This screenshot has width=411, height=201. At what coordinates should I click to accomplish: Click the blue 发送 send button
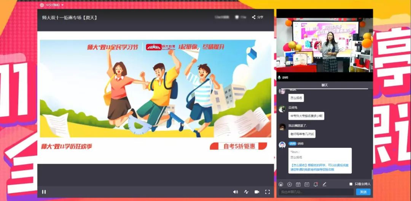coord(363,192)
